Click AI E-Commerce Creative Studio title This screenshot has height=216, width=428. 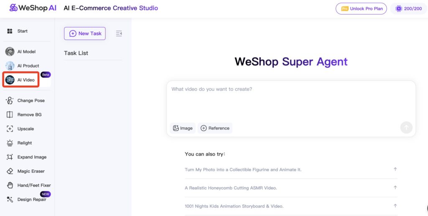click(x=111, y=8)
